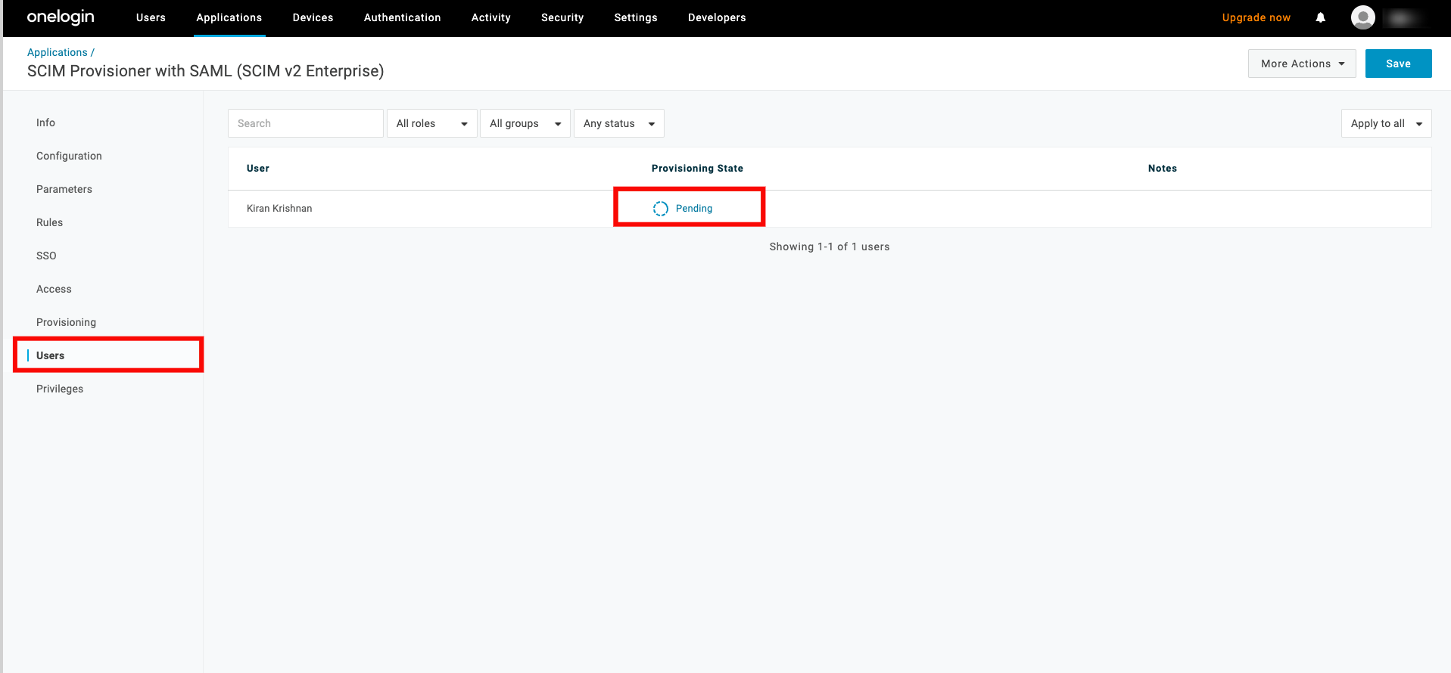Expand the Apply to all dropdown
The height and width of the screenshot is (673, 1451).
pyautogui.click(x=1386, y=123)
